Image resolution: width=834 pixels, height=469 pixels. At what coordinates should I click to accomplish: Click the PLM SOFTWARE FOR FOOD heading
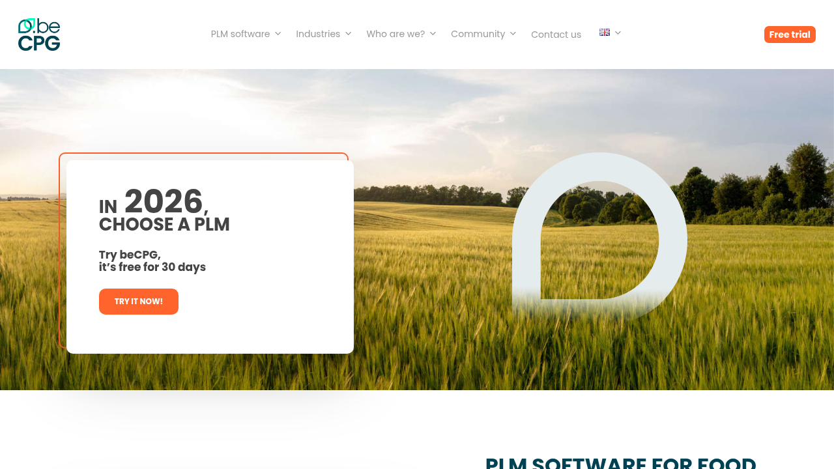click(x=621, y=462)
